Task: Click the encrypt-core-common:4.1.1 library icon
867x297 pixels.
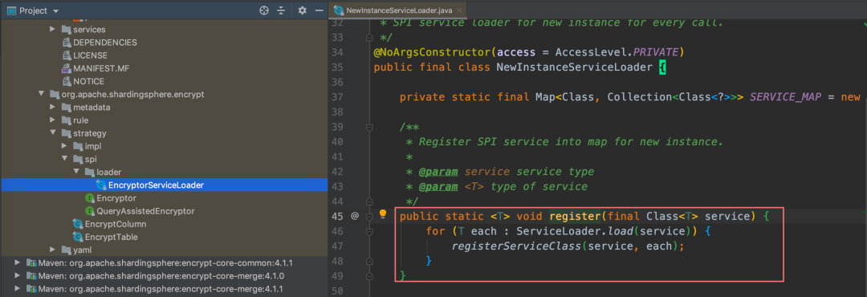Action: tap(31, 262)
